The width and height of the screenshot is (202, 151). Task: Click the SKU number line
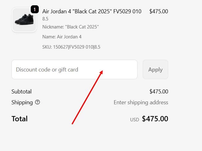[71, 47]
